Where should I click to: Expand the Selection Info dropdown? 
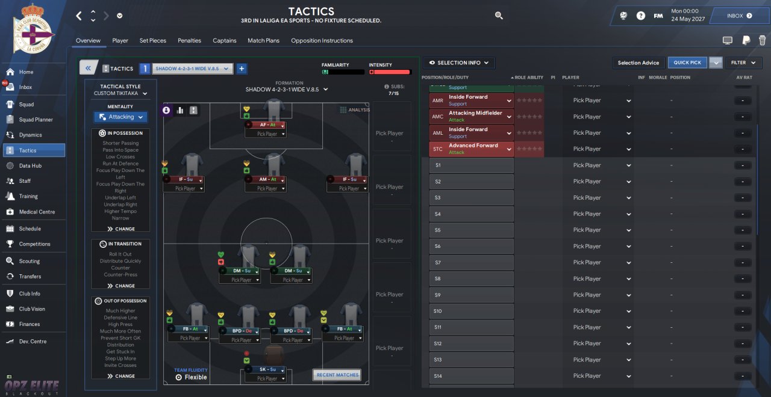pyautogui.click(x=459, y=63)
